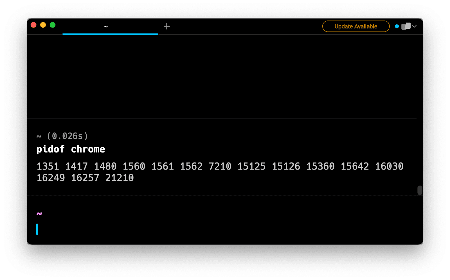
Task: Click the red close traffic light
Action: click(33, 25)
